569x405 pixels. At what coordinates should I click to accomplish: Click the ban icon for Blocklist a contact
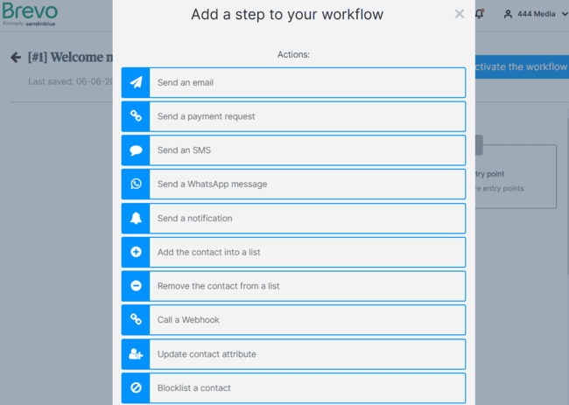[136, 388]
